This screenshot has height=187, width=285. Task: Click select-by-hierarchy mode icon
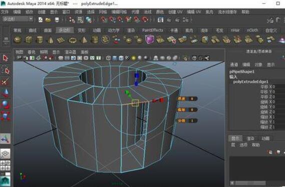tap(72, 20)
